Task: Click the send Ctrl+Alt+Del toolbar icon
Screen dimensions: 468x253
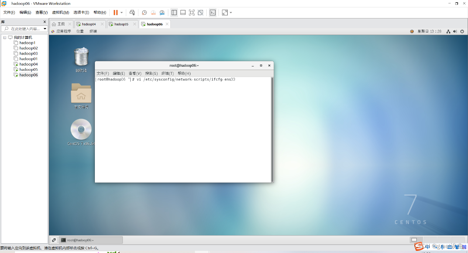Action: click(132, 13)
